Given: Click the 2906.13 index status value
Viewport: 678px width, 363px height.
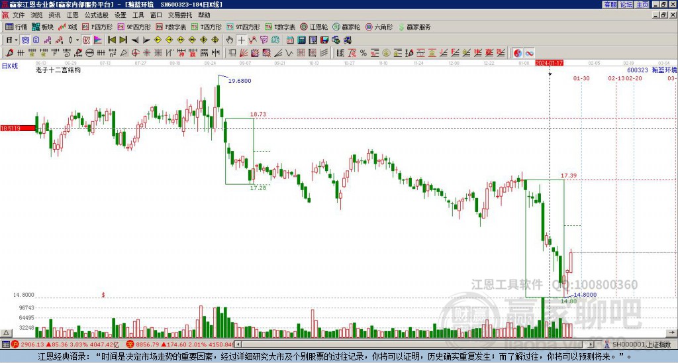Looking at the screenshot, I should (33, 344).
